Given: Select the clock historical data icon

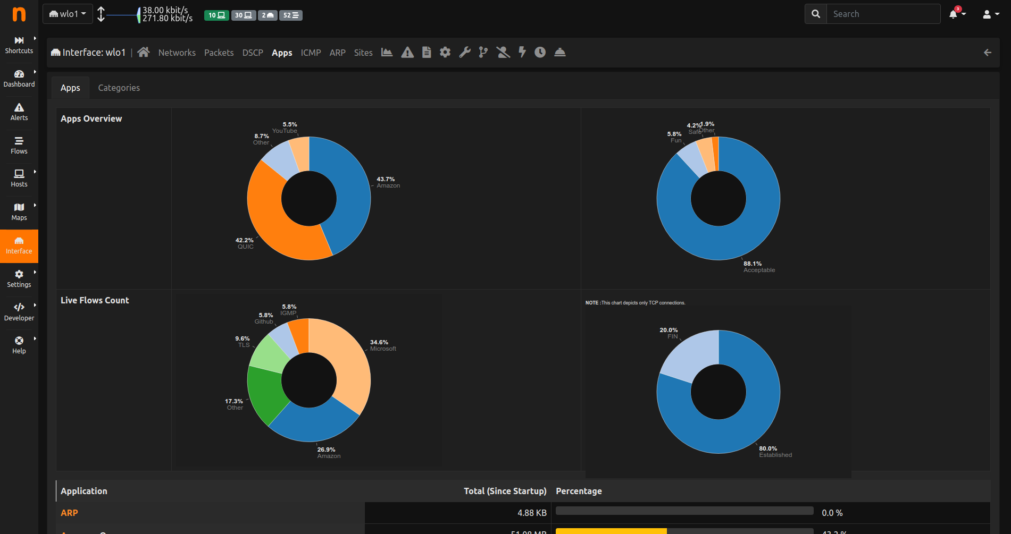Looking at the screenshot, I should point(540,52).
